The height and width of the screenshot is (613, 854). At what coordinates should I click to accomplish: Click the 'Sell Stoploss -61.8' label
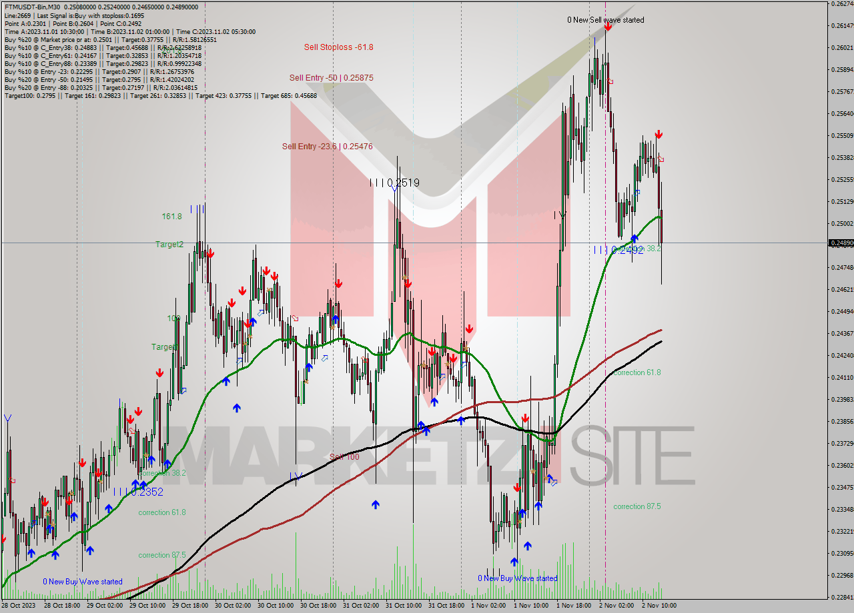click(338, 47)
